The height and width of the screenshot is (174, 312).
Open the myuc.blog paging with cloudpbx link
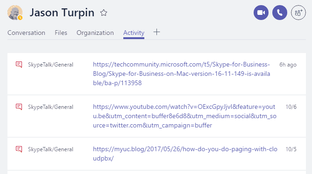(x=185, y=154)
